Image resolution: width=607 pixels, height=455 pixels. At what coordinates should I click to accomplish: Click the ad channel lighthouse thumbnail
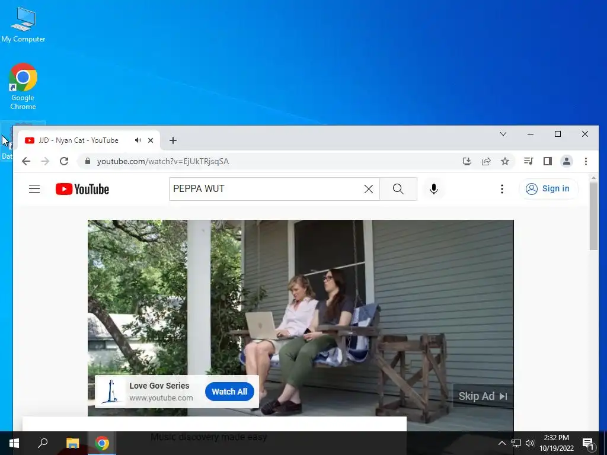tap(111, 392)
